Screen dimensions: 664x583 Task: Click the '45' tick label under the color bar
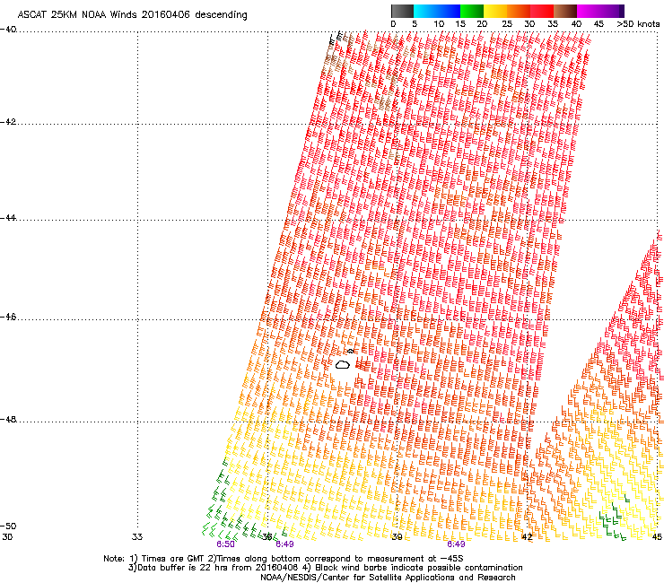click(x=598, y=24)
